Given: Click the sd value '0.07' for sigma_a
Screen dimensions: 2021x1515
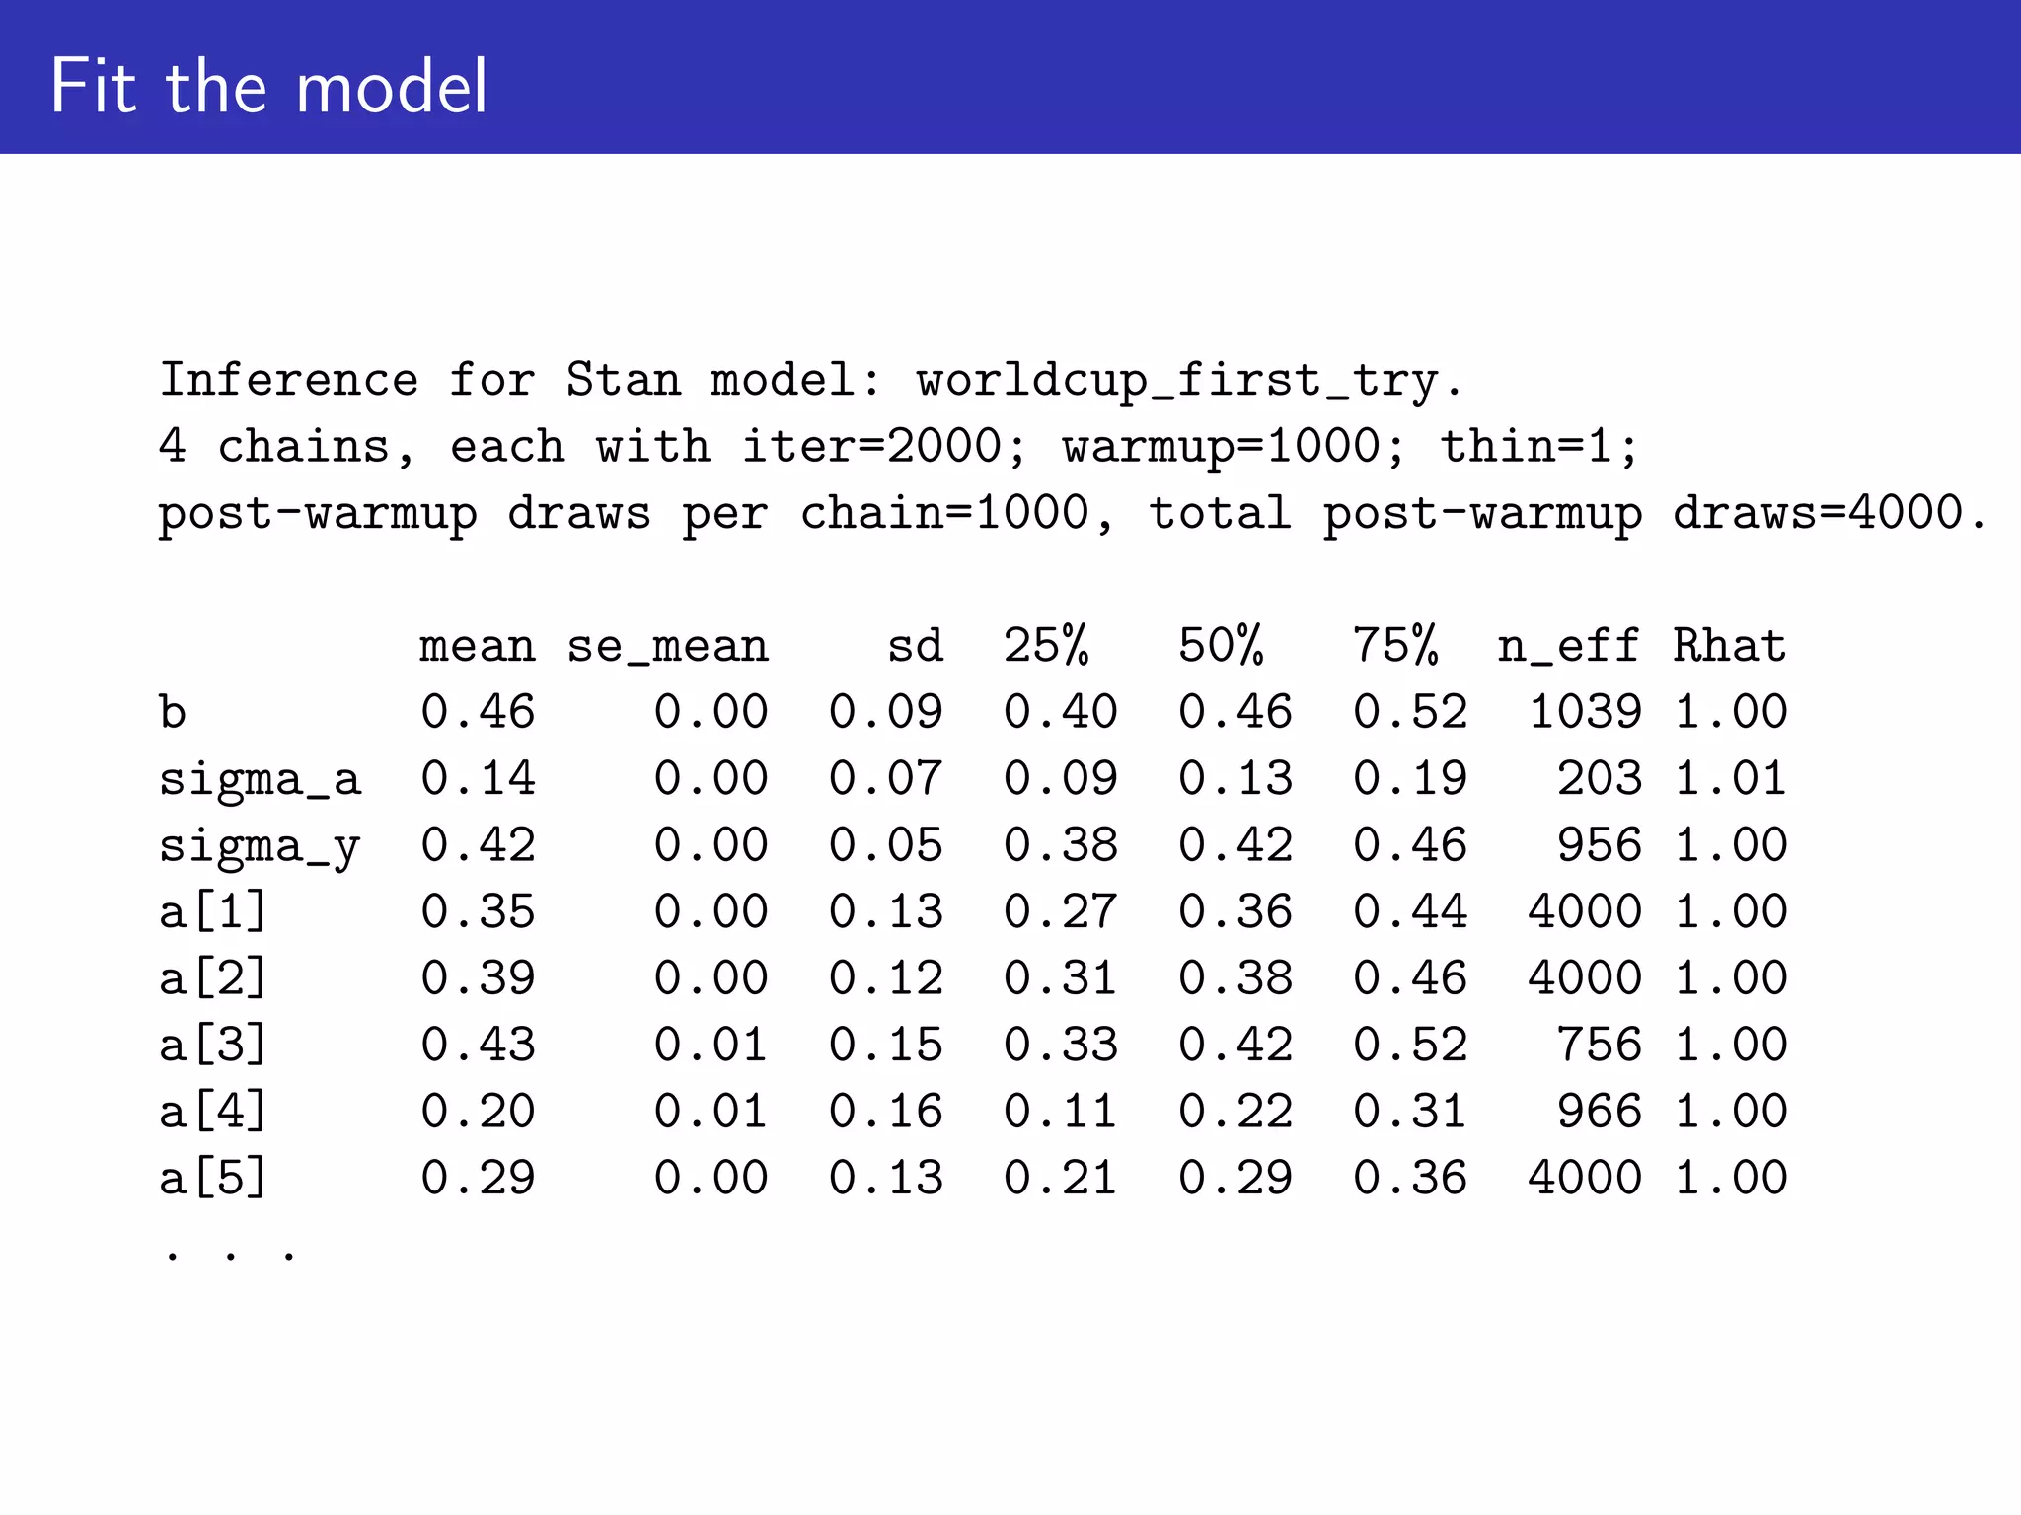Looking at the screenshot, I should pyautogui.click(x=886, y=779).
